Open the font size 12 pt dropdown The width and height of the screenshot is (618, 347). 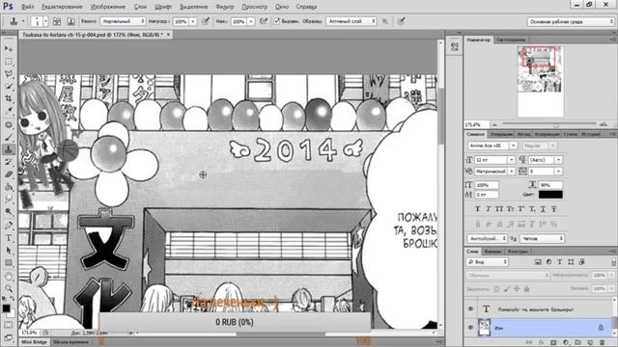pyautogui.click(x=511, y=160)
